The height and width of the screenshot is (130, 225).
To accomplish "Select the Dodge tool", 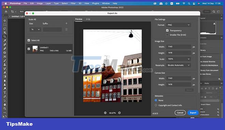I will coord(5,88).
